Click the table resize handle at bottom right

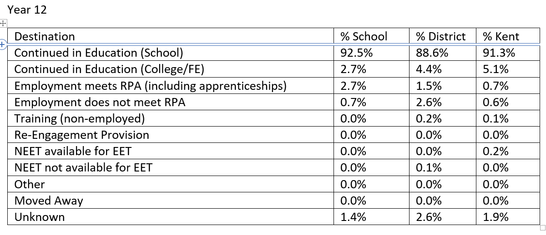(x=542, y=227)
